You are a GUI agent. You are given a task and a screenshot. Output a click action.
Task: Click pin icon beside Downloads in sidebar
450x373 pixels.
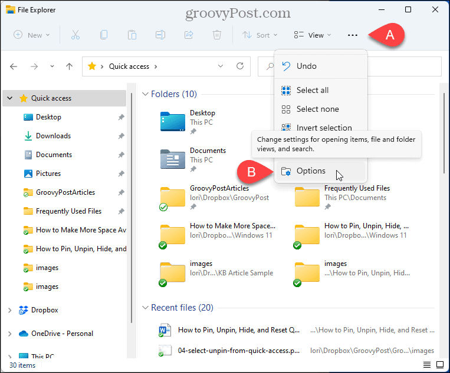point(121,136)
